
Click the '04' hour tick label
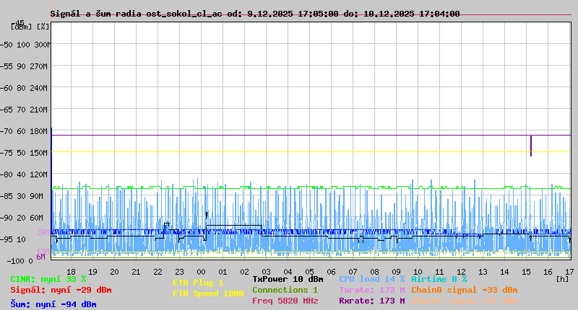tap(288, 272)
